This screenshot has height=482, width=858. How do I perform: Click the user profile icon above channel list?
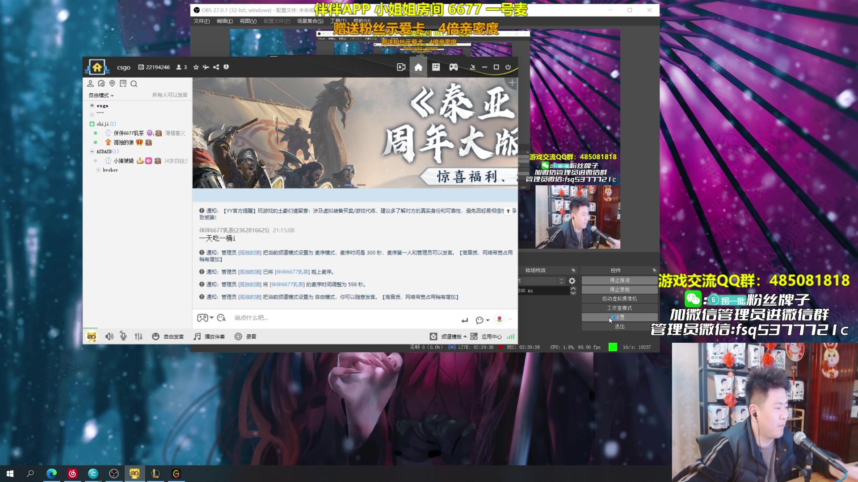90,83
